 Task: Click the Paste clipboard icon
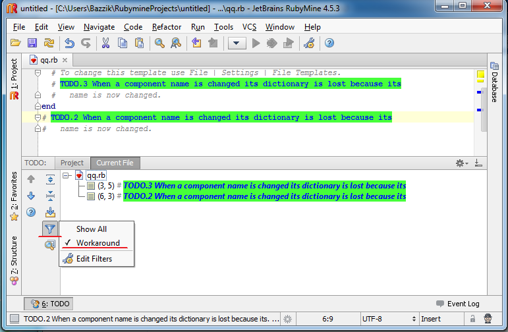[139, 43]
